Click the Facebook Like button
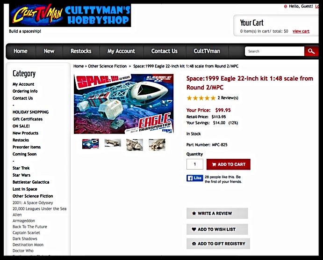The height and width of the screenshot is (260, 323). 194,178
